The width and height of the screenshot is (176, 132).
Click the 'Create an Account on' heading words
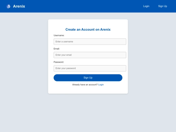(82, 30)
